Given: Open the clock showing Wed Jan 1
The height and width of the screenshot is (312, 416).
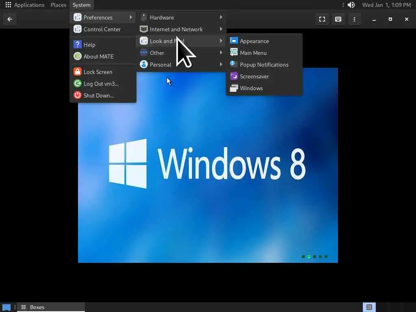Looking at the screenshot, I should tap(386, 5).
